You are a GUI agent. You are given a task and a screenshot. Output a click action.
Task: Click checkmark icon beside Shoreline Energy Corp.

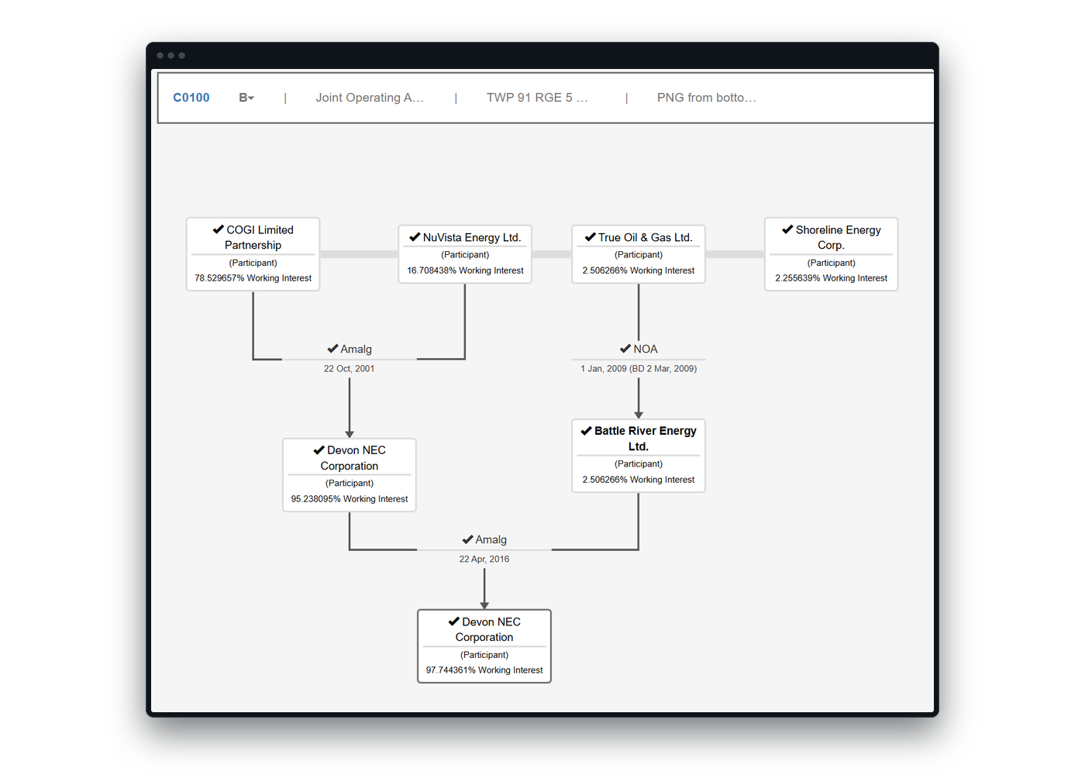tap(787, 229)
